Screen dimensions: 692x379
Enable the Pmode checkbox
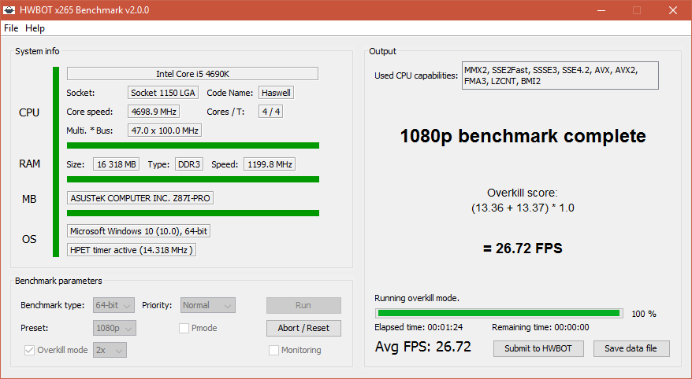pyautogui.click(x=184, y=329)
